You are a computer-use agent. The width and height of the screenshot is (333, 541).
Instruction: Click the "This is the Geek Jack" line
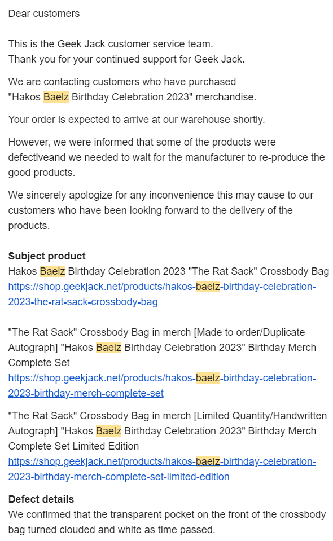point(111,44)
